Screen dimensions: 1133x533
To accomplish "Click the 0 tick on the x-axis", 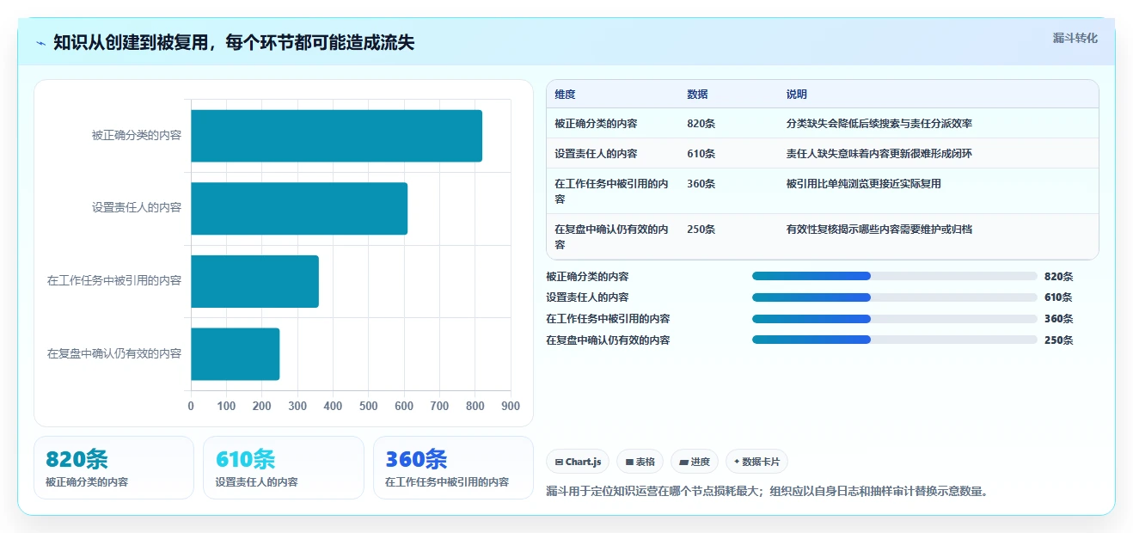I will pos(191,407).
